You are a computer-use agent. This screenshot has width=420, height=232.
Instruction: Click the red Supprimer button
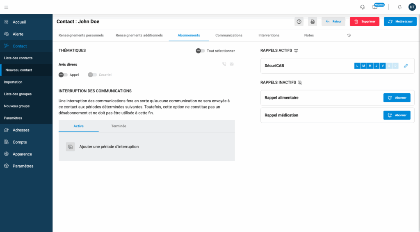click(x=364, y=22)
